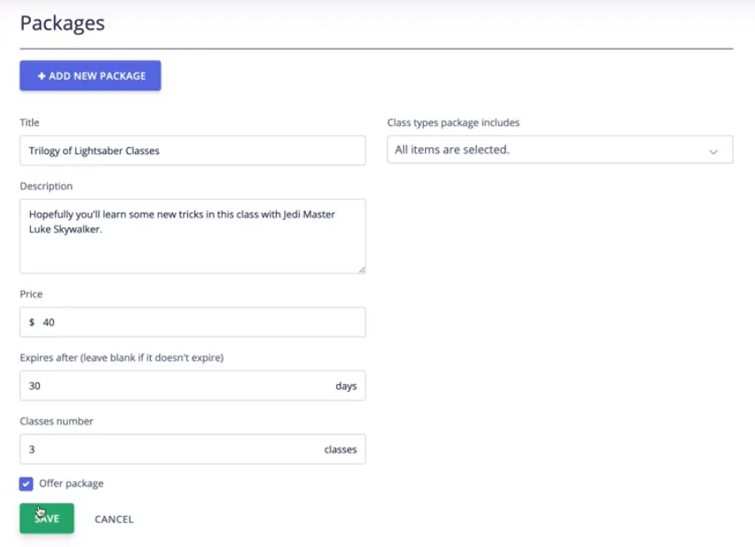This screenshot has width=755, height=547.
Task: Open the 'All items are selected.' dropdown
Action: [559, 150]
